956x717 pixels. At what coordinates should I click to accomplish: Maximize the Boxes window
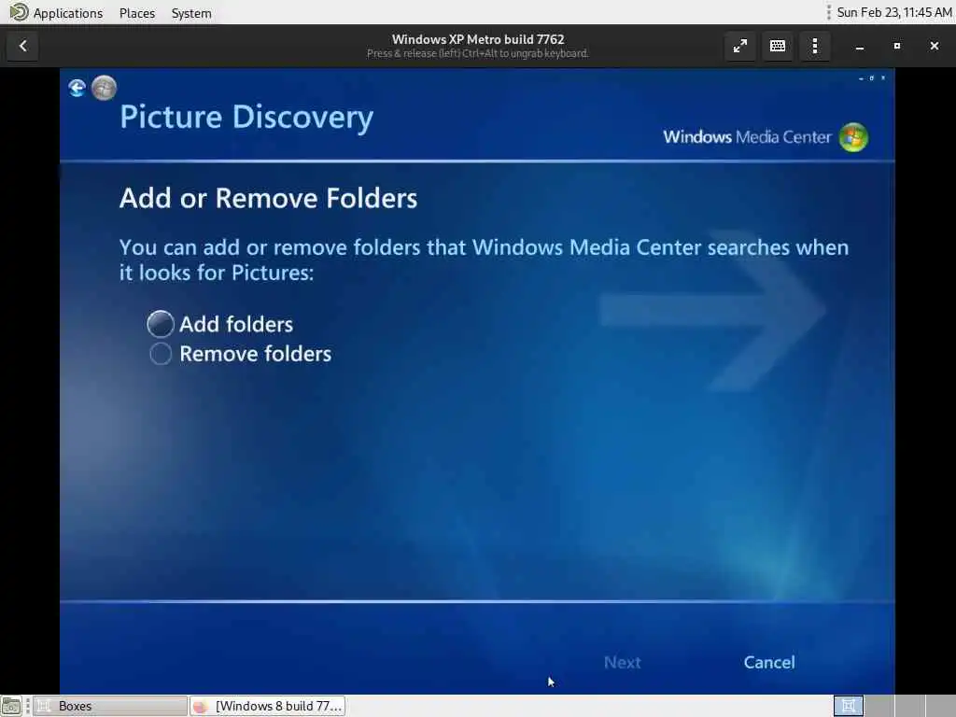(897, 47)
